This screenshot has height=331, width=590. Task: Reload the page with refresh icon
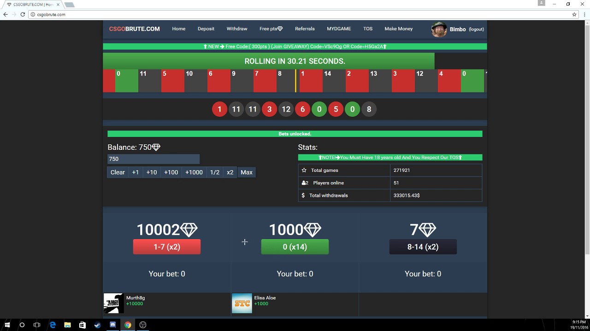pyautogui.click(x=23, y=14)
